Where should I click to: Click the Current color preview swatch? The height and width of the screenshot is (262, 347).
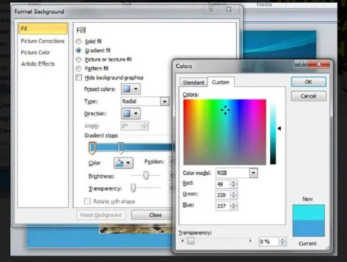tap(309, 229)
